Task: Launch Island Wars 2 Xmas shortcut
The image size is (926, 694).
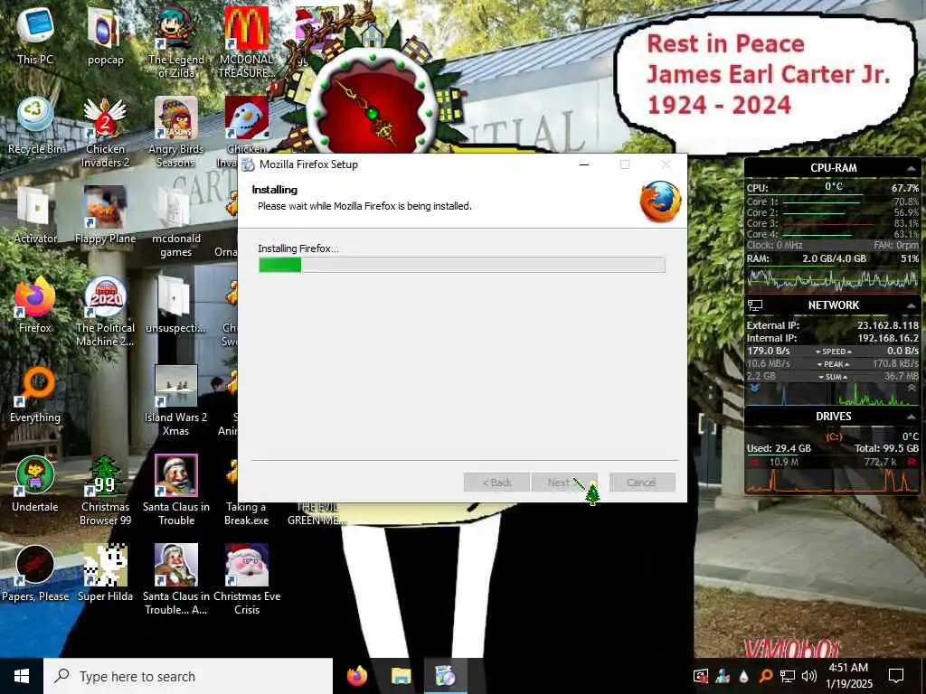Action: point(176,400)
